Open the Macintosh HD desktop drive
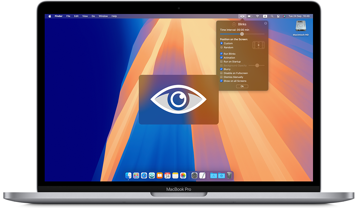This screenshot has height=208, width=358. click(300, 27)
